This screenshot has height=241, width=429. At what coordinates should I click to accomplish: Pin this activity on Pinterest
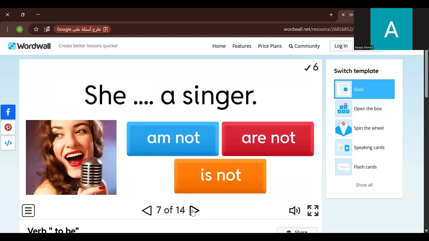point(8,128)
